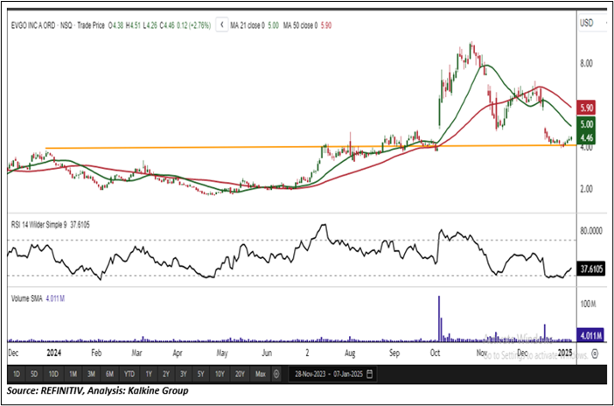
Task: Choose the 2Y range button
Action: coord(166,374)
